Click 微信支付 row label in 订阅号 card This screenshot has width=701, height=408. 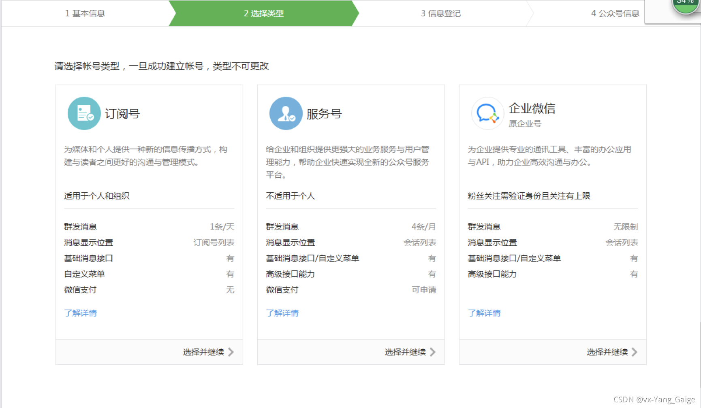(80, 290)
